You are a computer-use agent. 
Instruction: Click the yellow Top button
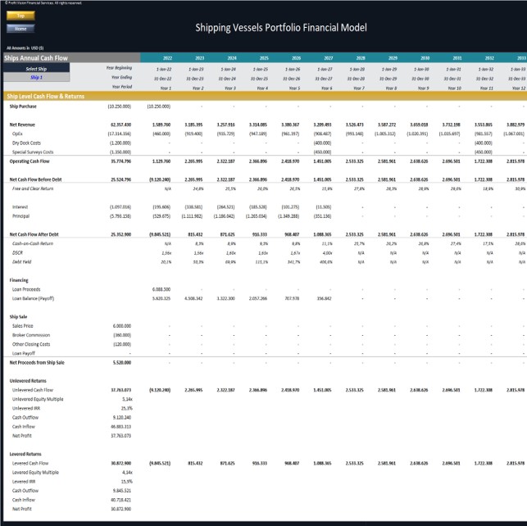coord(20,16)
